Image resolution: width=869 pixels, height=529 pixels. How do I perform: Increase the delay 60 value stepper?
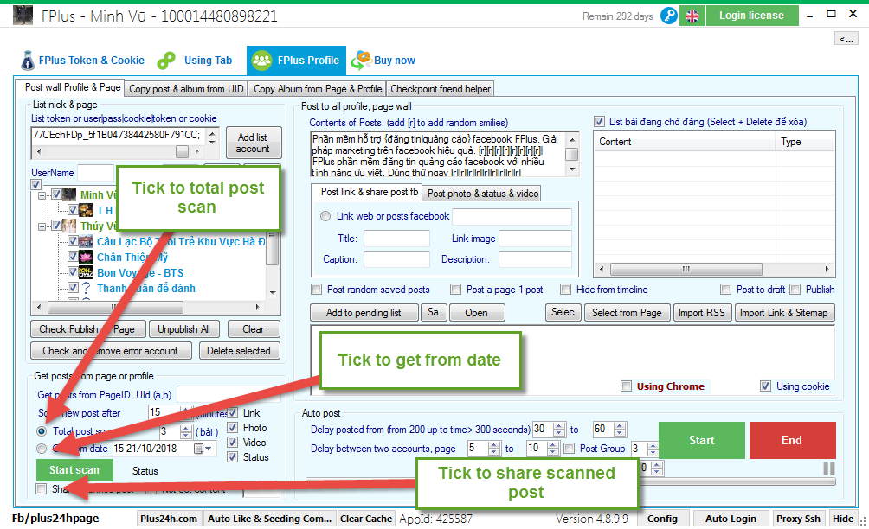[621, 426]
